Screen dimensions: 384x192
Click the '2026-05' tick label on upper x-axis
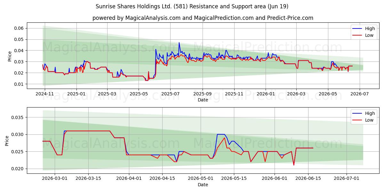pyautogui.click(x=328, y=94)
